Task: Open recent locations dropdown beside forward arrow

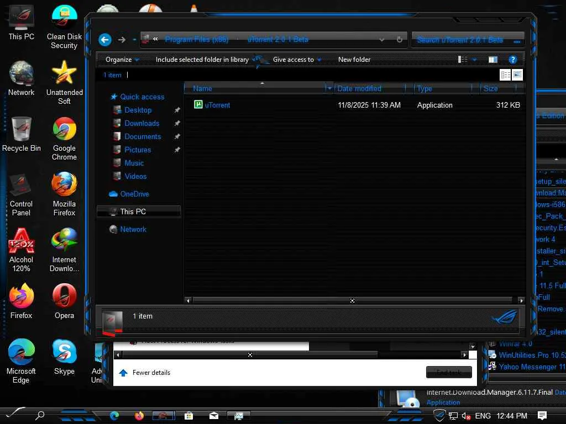Action: [x=134, y=40]
